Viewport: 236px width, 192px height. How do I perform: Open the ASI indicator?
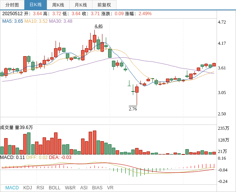click(x=84, y=188)
